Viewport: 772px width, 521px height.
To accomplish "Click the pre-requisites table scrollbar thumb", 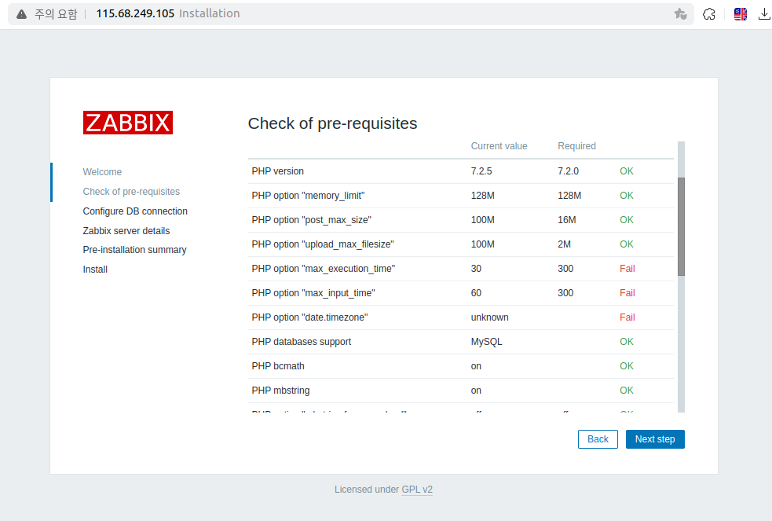I will 682,226.
